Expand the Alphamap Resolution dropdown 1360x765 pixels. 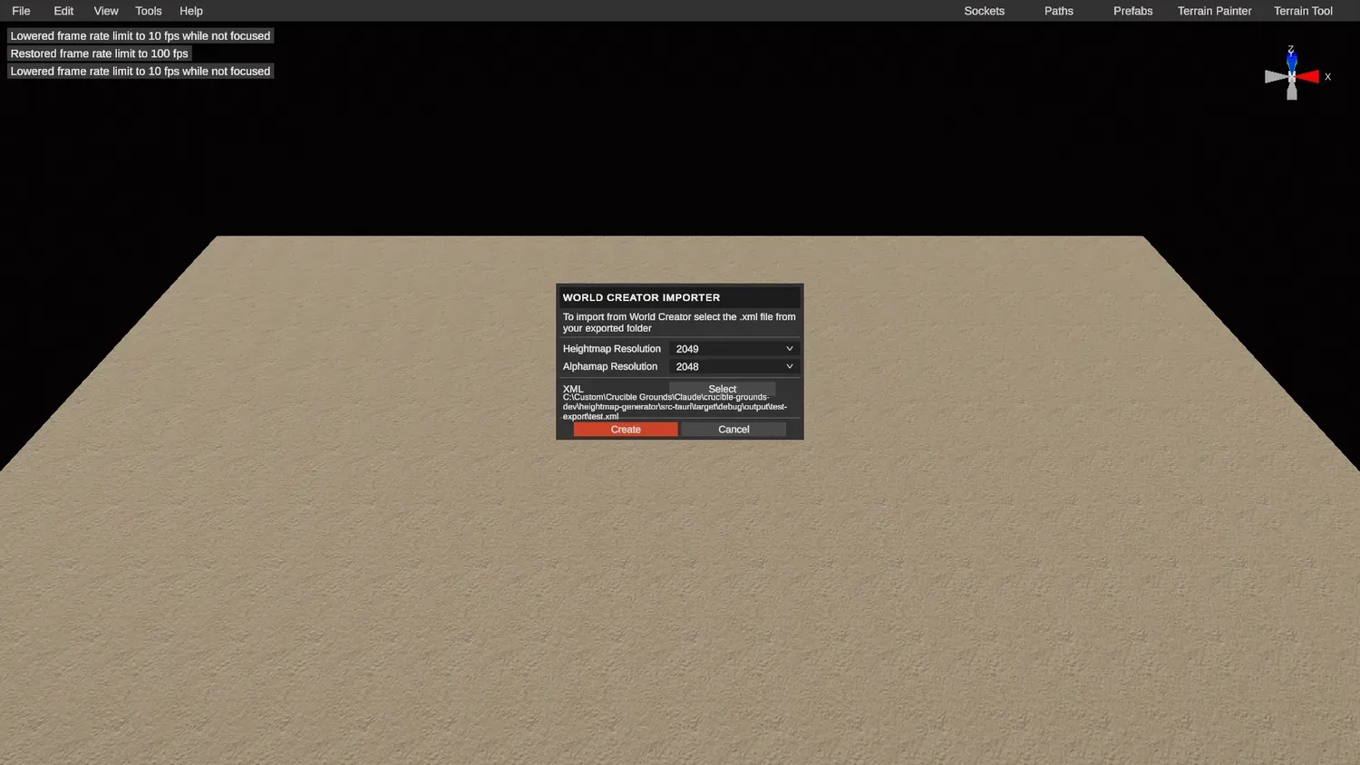point(733,366)
